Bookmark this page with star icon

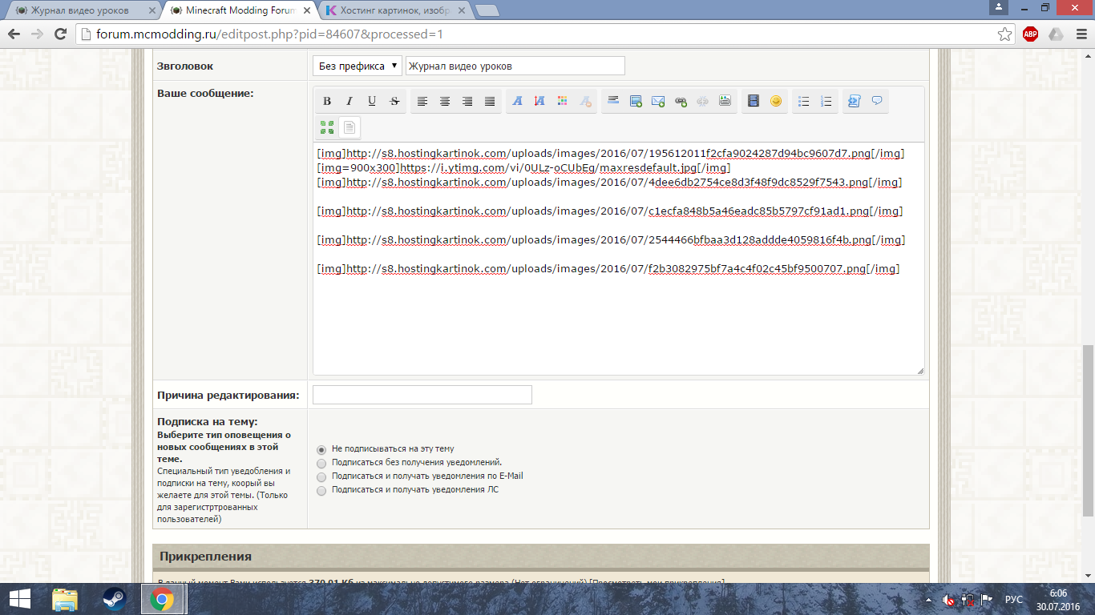tap(1004, 34)
